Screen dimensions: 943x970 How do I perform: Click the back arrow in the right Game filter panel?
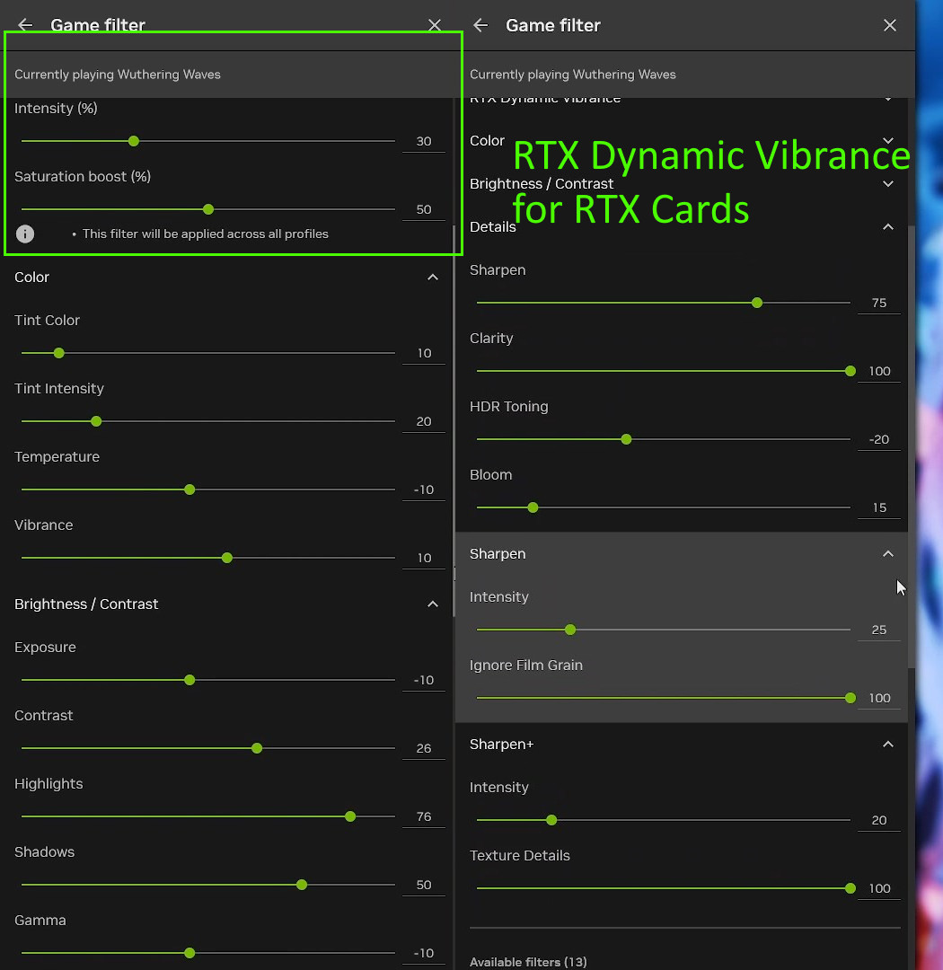coord(480,25)
